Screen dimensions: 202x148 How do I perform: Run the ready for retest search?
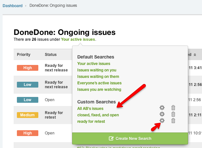click(x=91, y=121)
